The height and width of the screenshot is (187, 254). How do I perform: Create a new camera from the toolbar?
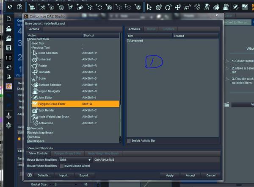(32, 7)
